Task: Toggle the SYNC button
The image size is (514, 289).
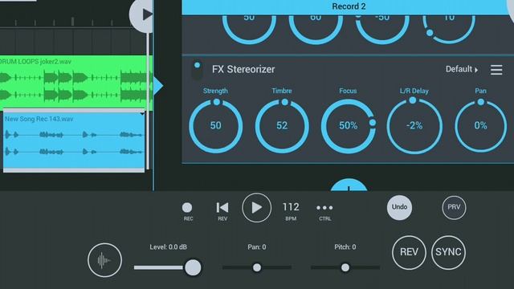Action: [448, 252]
